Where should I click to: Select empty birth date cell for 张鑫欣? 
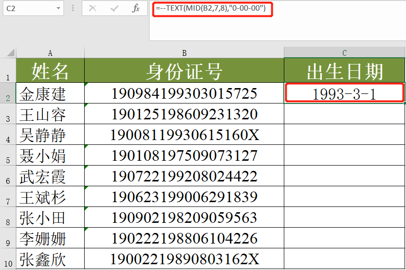click(344, 259)
